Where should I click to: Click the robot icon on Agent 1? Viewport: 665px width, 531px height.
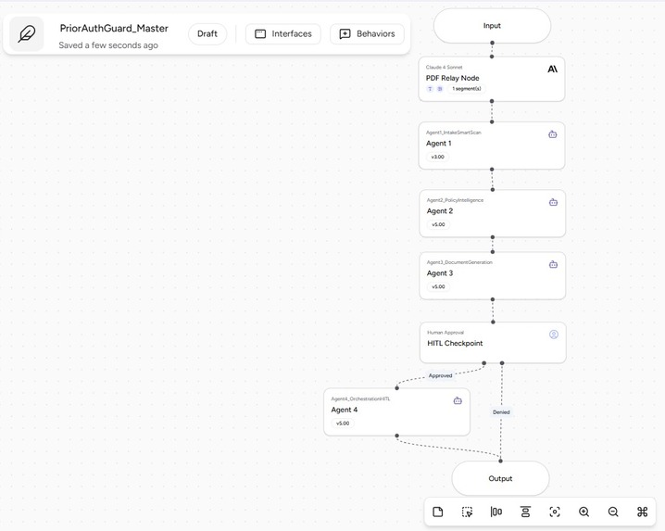coord(553,134)
